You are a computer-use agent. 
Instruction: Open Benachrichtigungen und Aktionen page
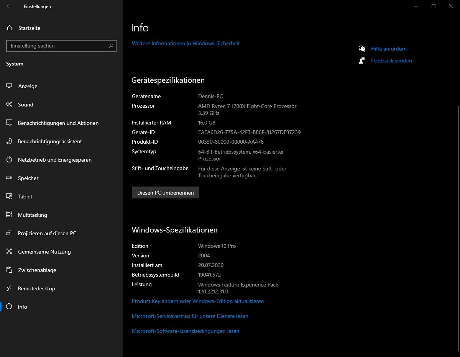(x=58, y=123)
